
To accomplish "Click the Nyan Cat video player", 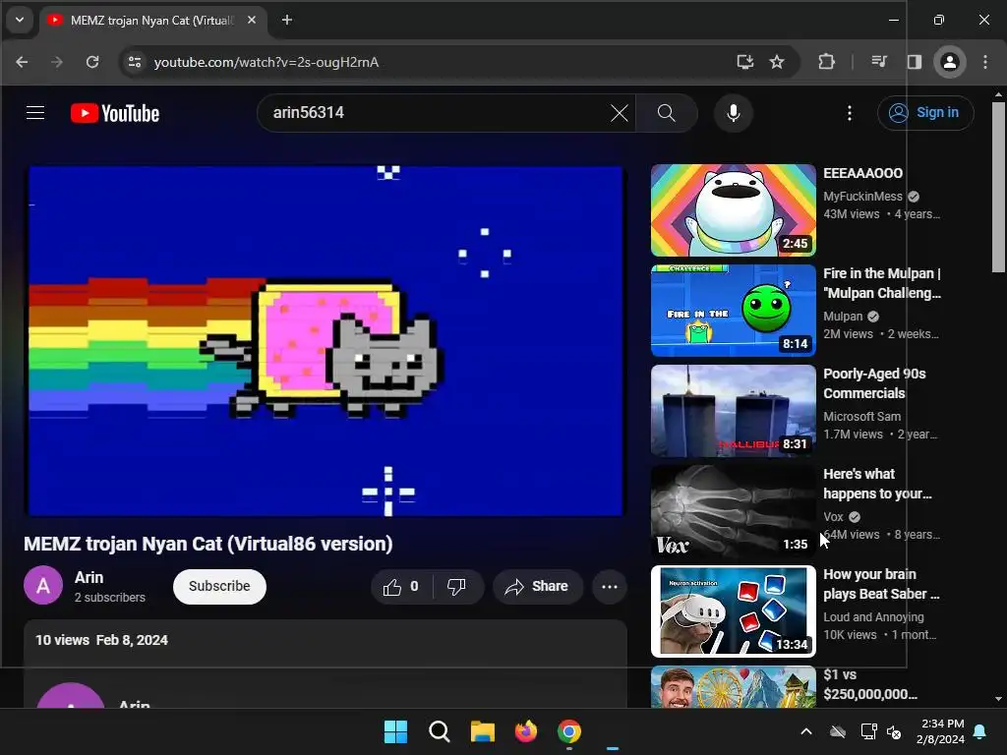I will click(x=325, y=341).
